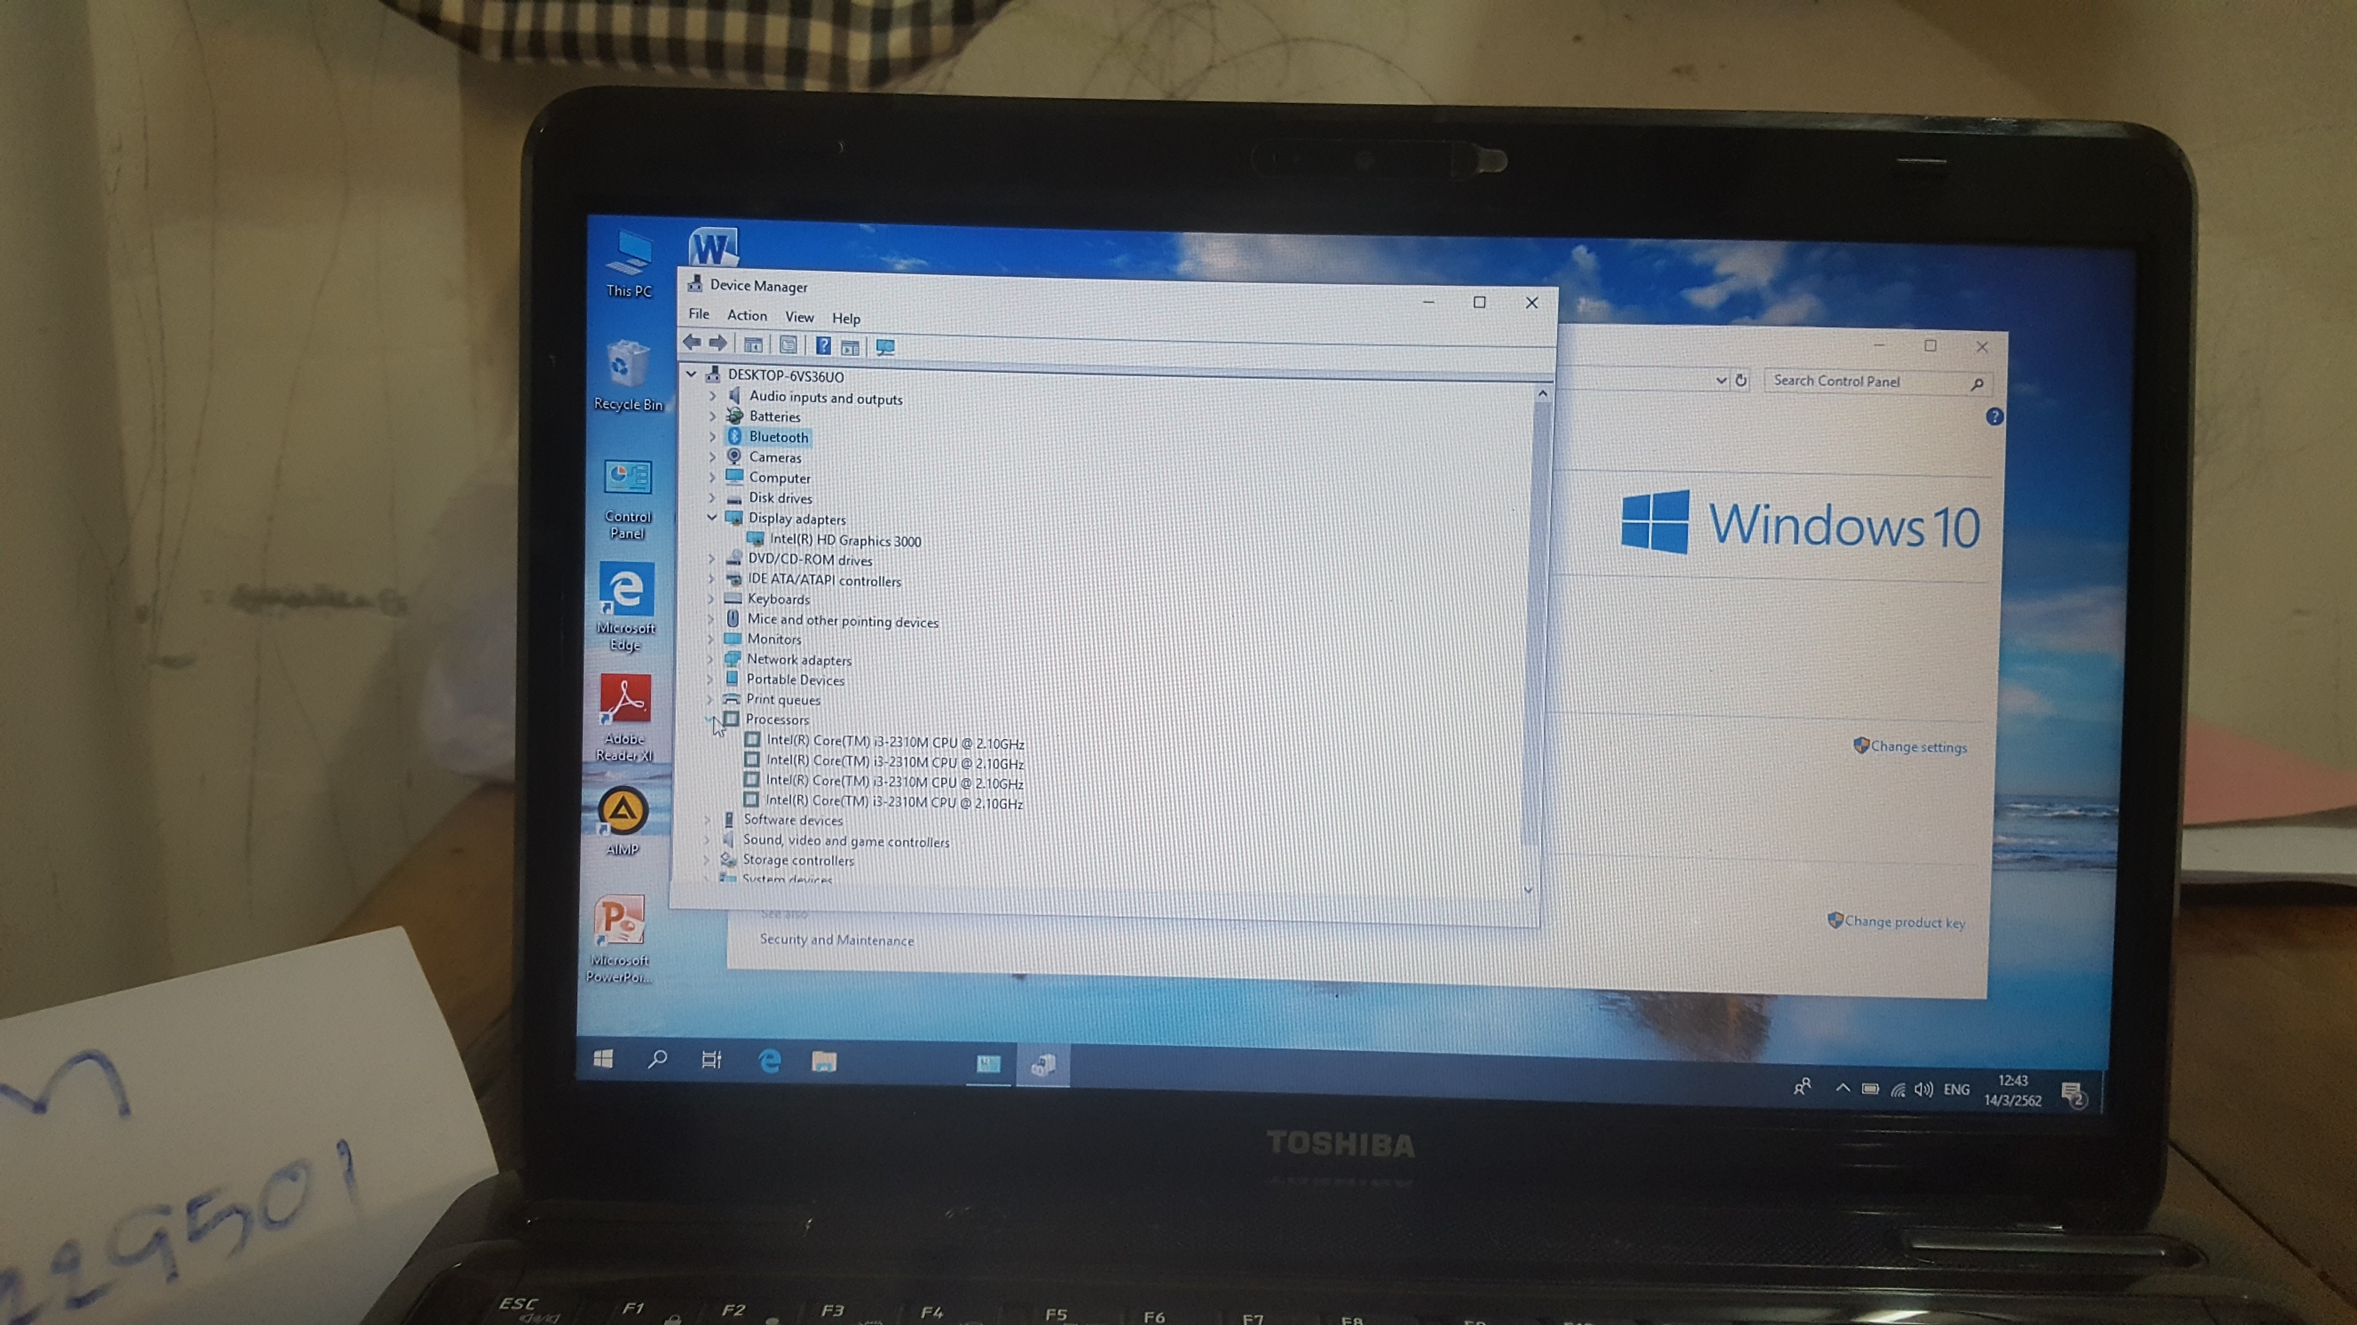The height and width of the screenshot is (1325, 2357).
Task: Open the View menu in Device Manager
Action: pos(799,318)
